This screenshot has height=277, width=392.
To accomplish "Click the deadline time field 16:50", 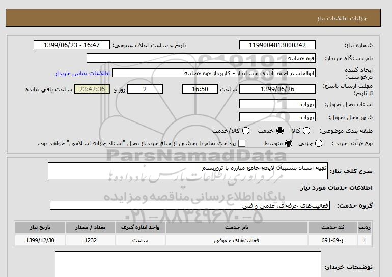I will click(200, 89).
